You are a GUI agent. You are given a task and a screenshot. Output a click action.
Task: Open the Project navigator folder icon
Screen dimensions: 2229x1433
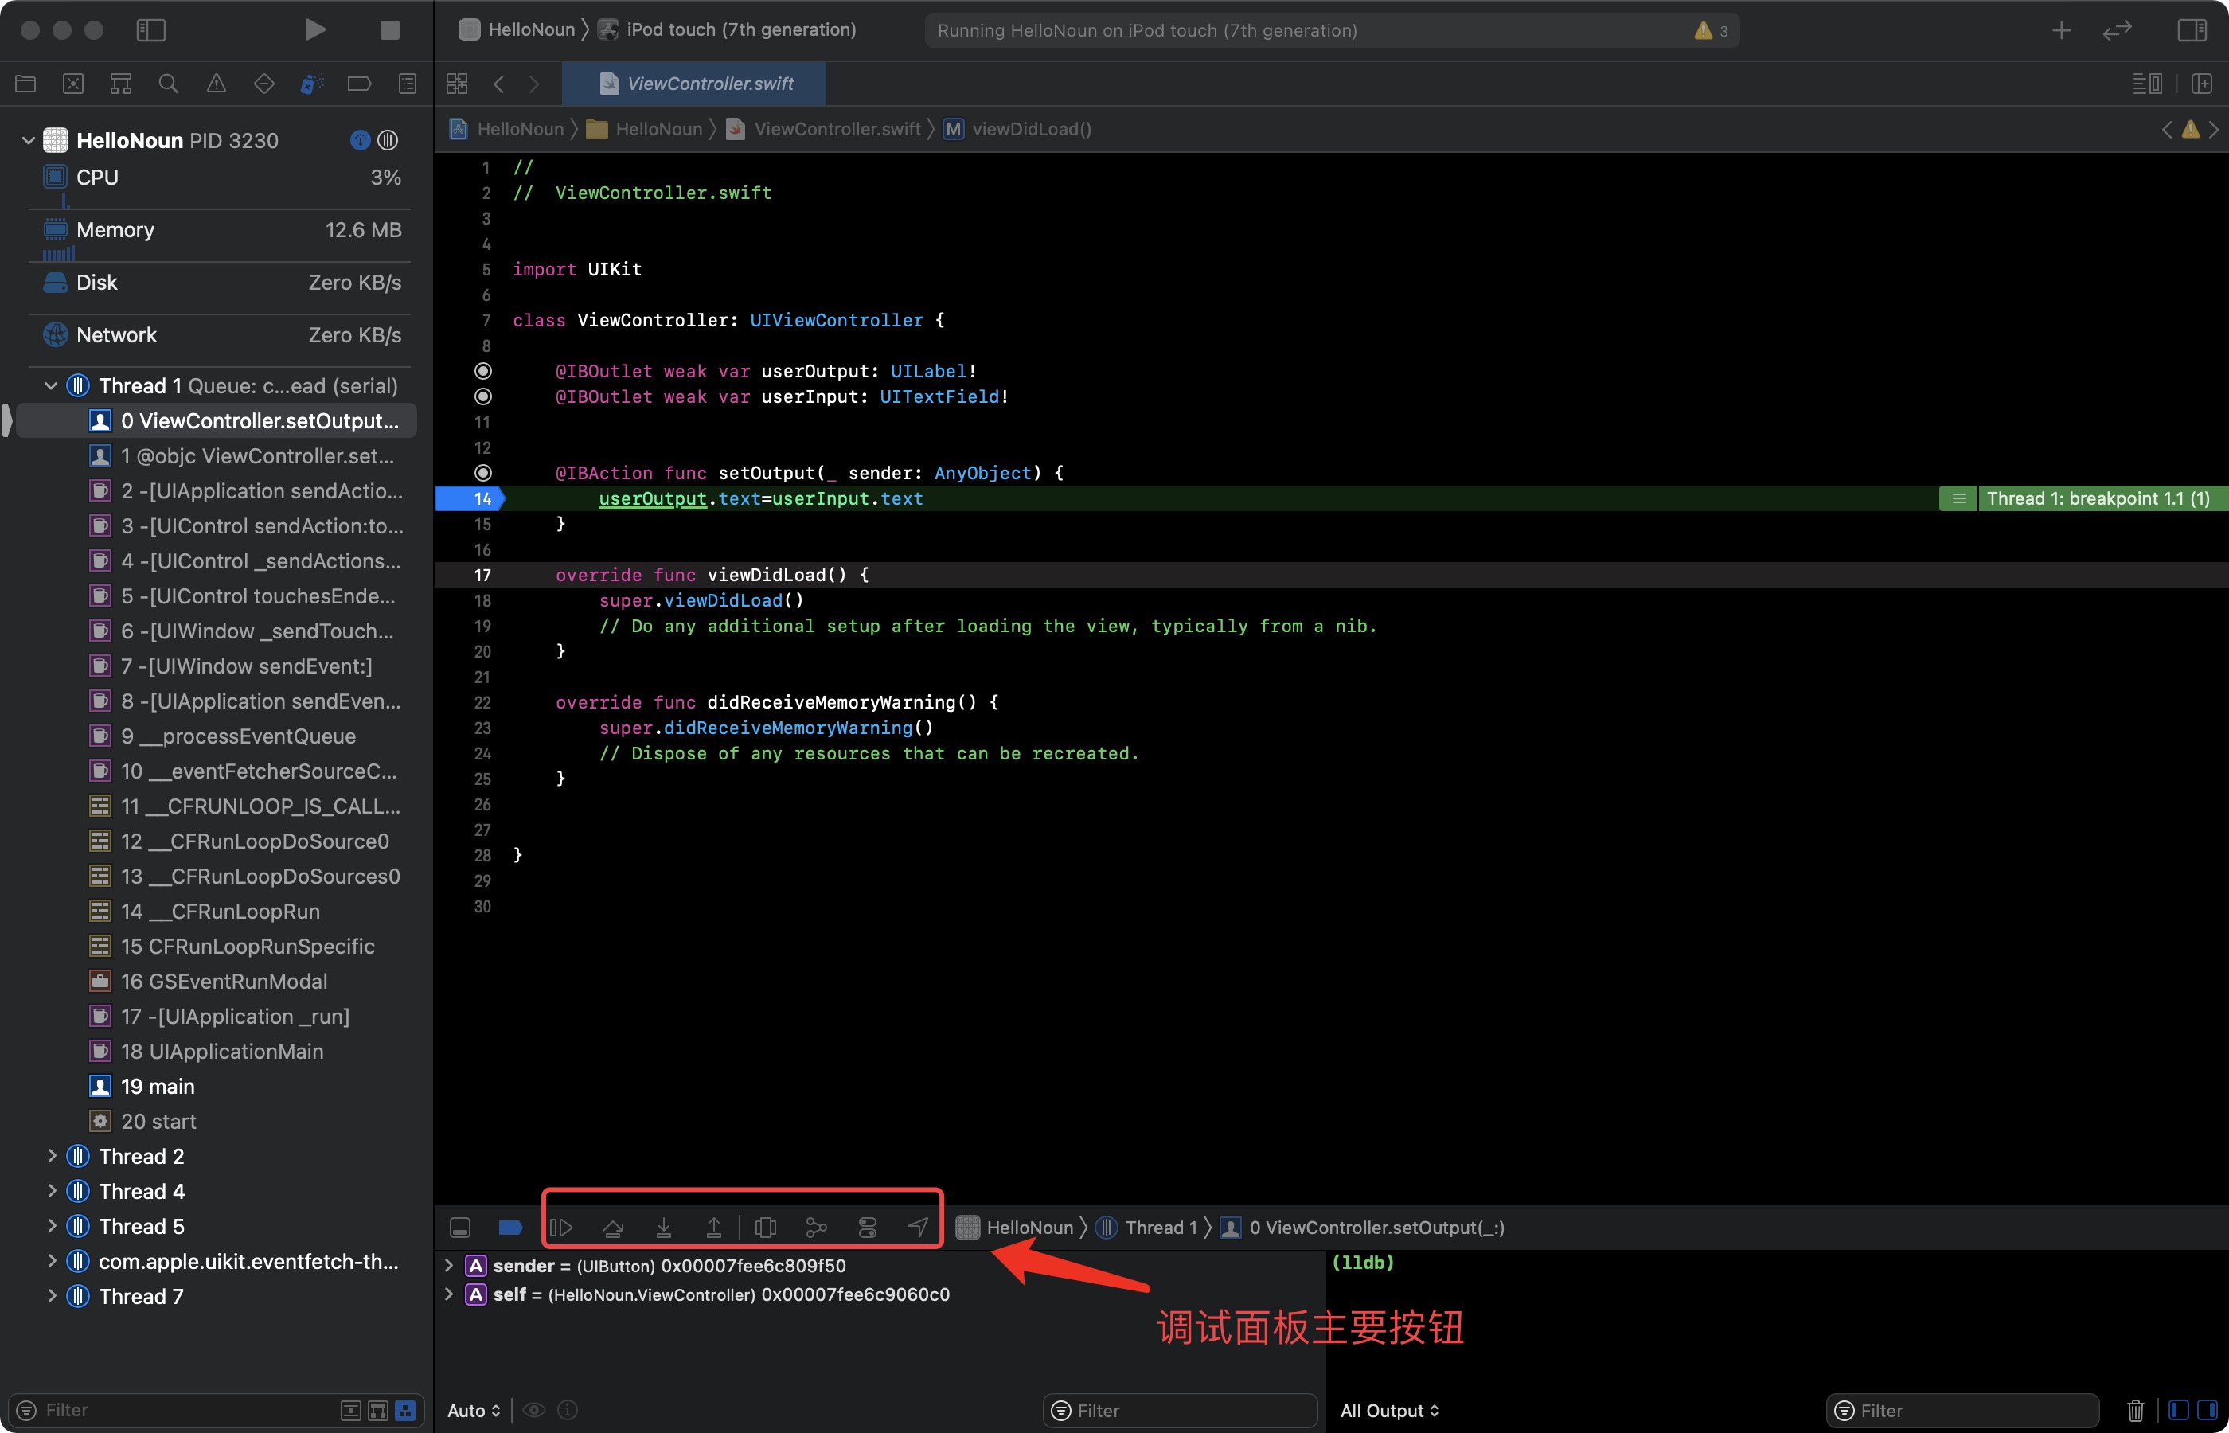click(x=25, y=84)
